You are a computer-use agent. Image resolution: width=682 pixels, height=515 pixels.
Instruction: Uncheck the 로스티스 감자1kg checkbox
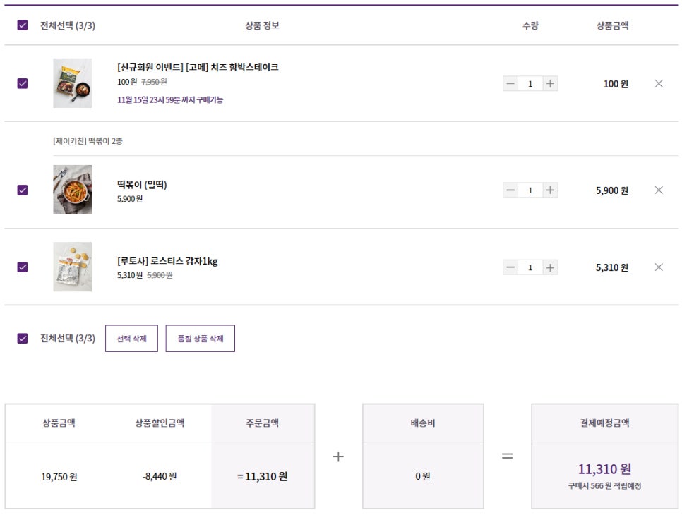click(22, 267)
